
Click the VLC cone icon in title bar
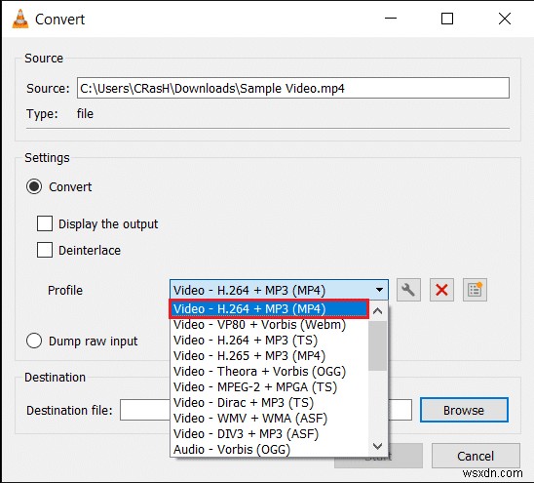[x=20, y=19]
